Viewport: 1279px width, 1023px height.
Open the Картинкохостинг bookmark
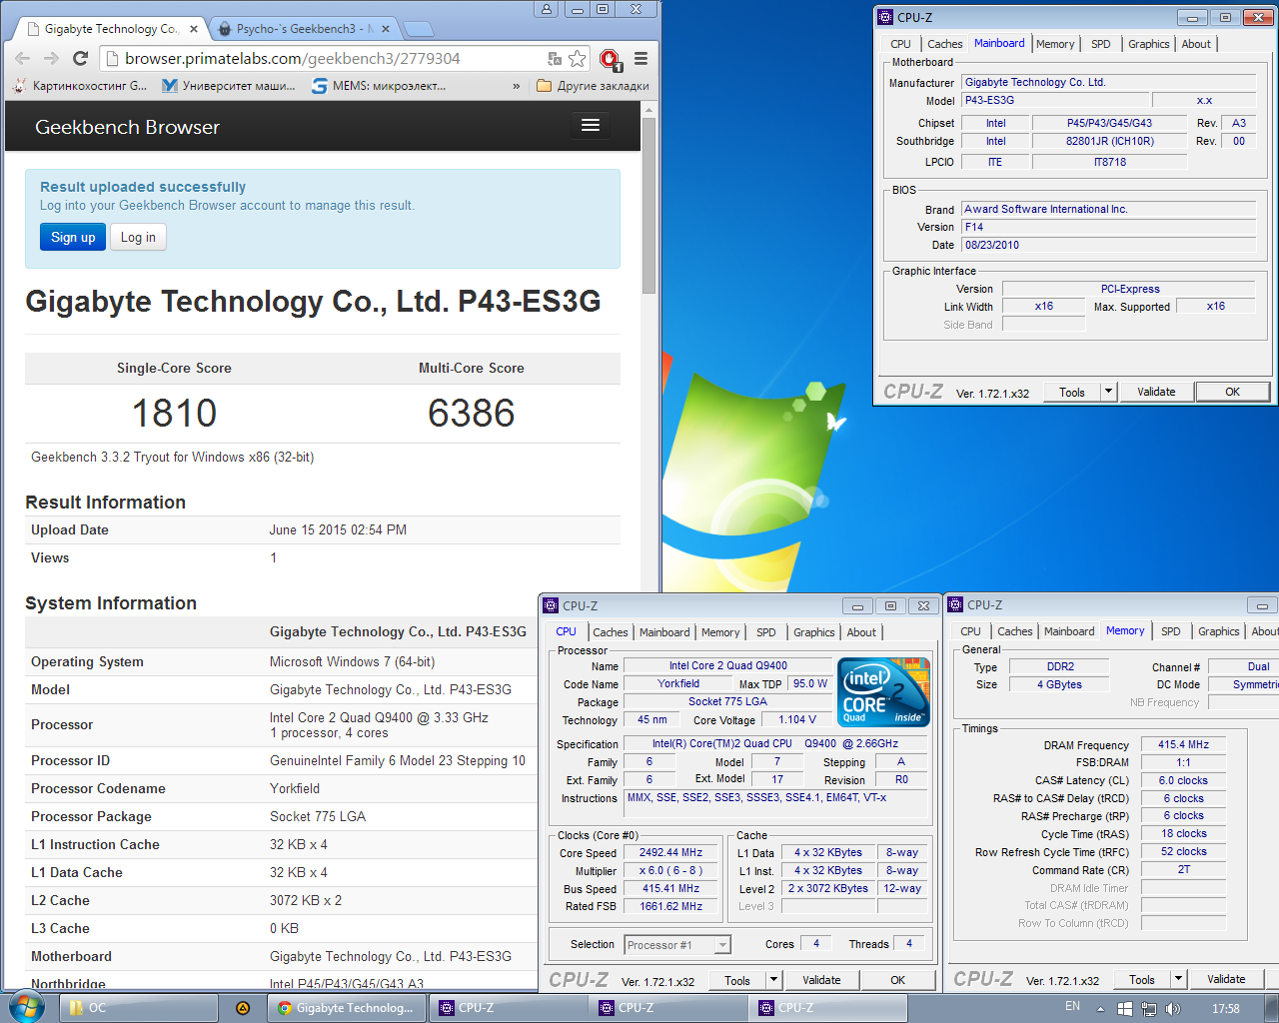[80, 86]
